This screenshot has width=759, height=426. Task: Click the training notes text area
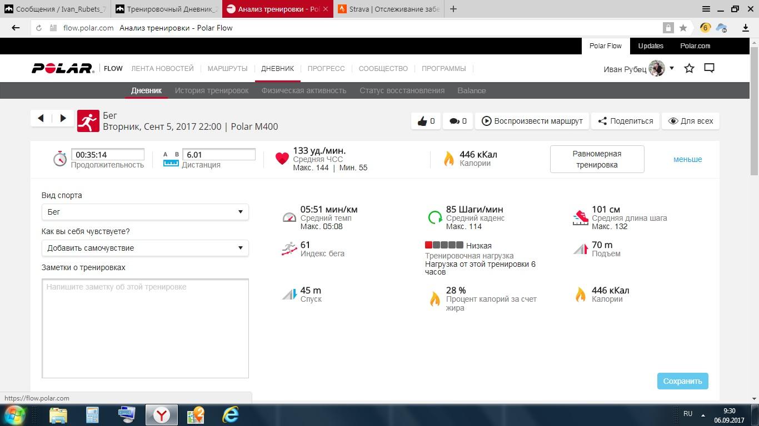[x=145, y=328]
